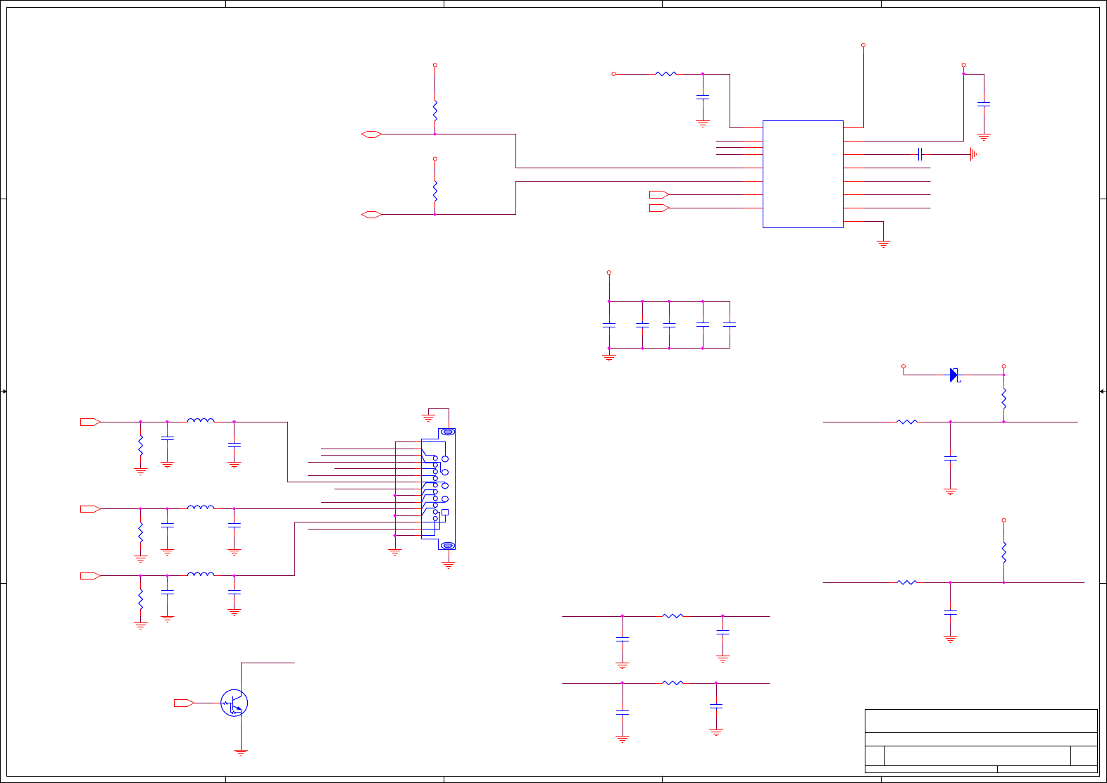Click the power terminal directly above the IC
The width and height of the screenshot is (1107, 783).
coord(863,45)
